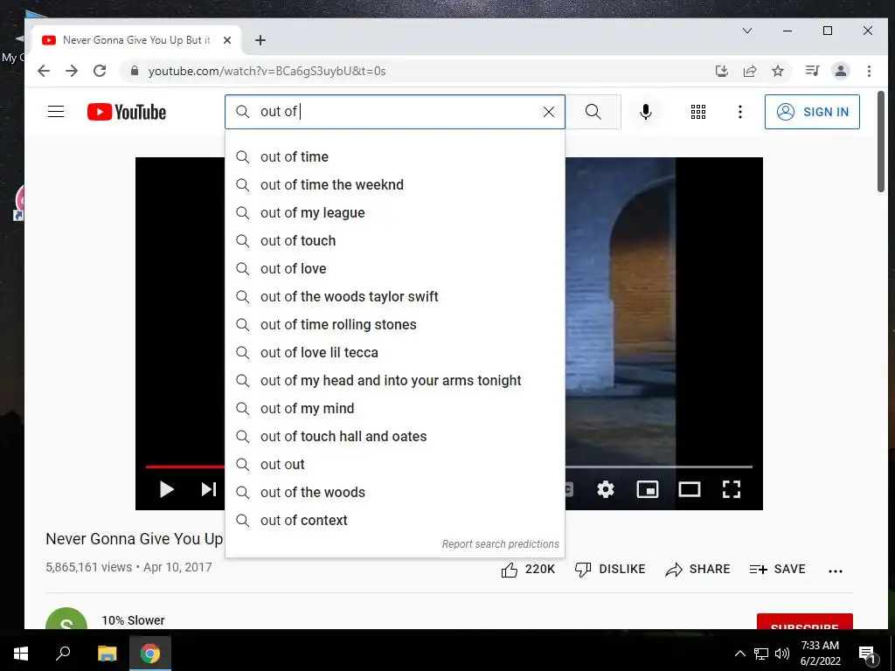
Task: Submit search with the magnifier button
Action: 593,112
